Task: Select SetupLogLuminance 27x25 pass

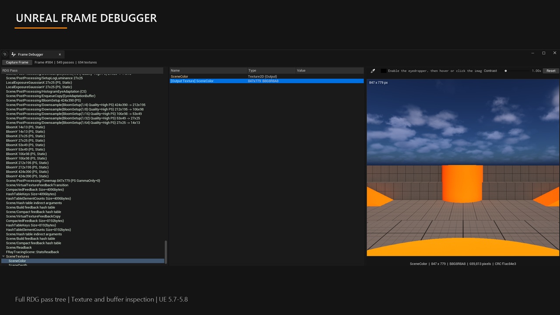Action: click(x=44, y=78)
